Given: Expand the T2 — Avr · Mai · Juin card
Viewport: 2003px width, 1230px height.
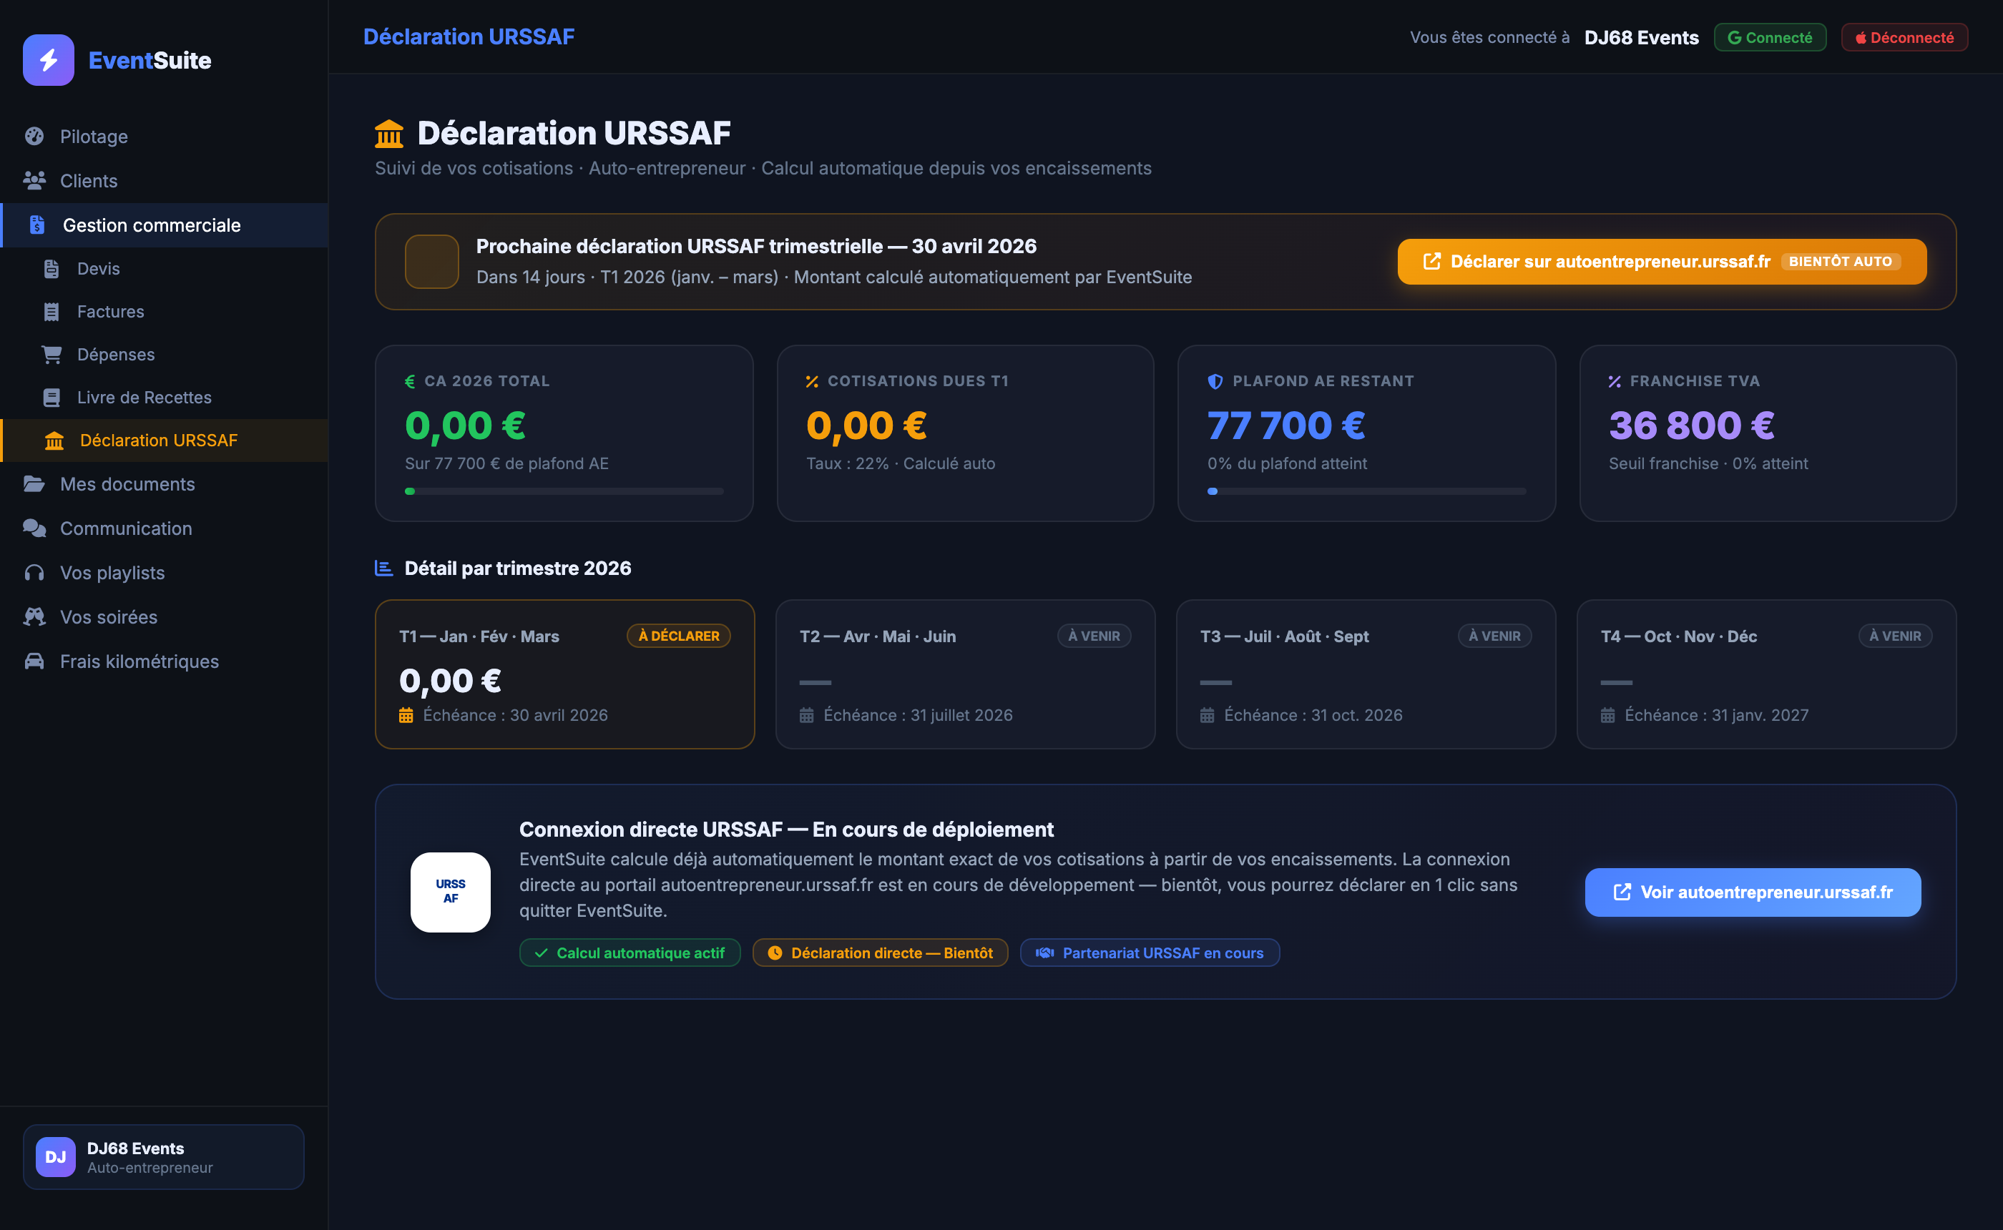Looking at the screenshot, I should pos(965,674).
